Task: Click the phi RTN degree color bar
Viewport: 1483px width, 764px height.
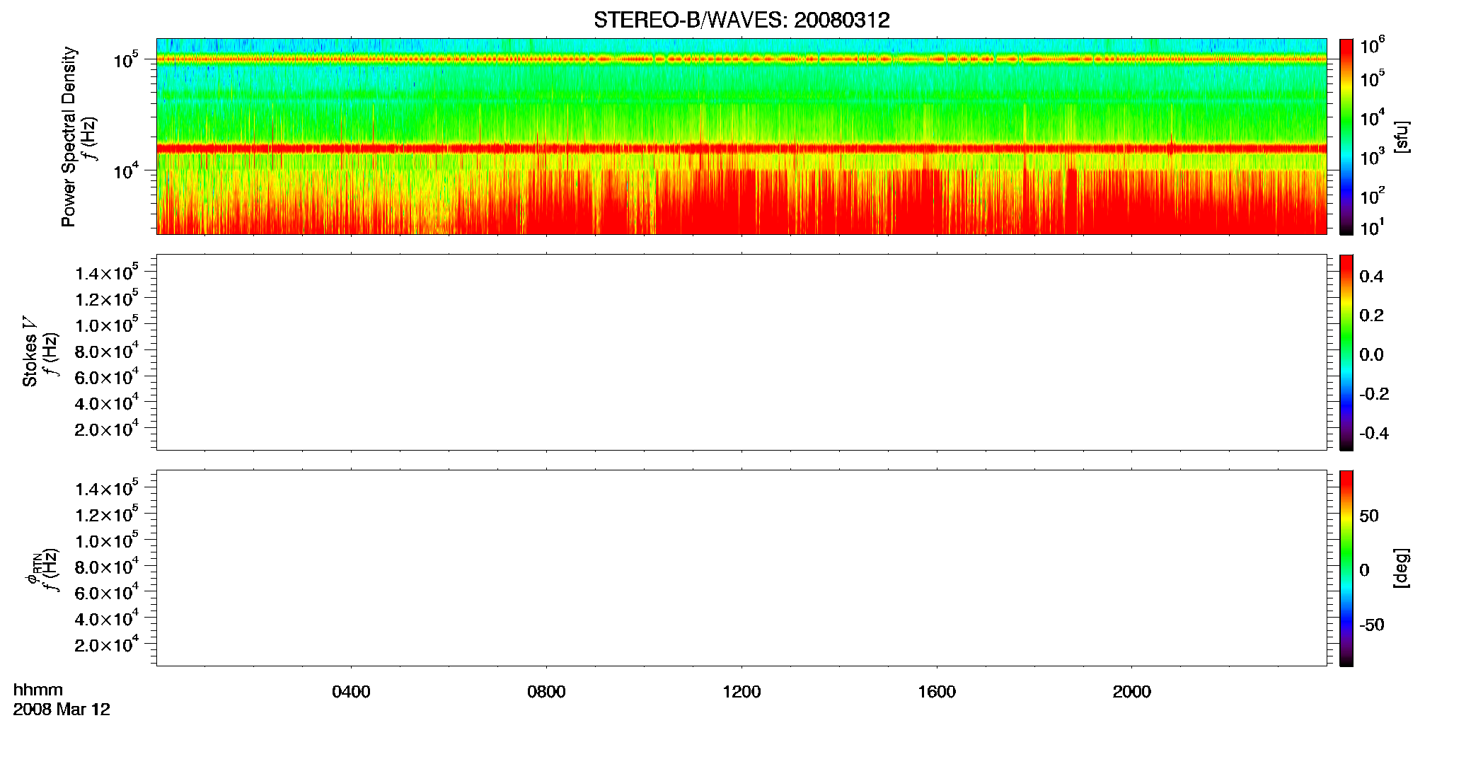Action: point(1346,568)
